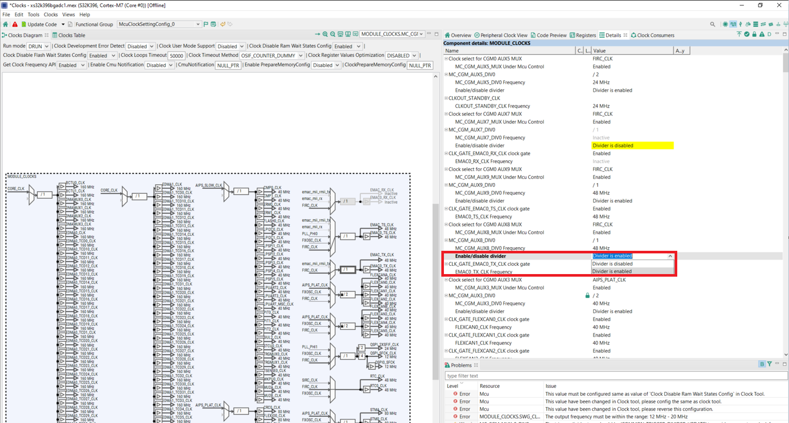Click the lock icon above the Details panel
This screenshot has height=423, width=789.
point(754,34)
